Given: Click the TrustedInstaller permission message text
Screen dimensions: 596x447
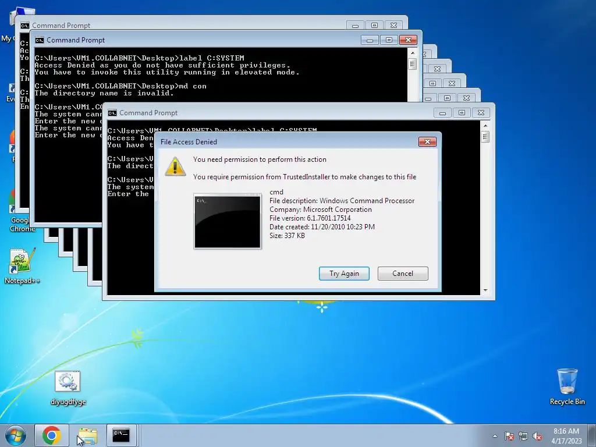Looking at the screenshot, I should click(304, 177).
